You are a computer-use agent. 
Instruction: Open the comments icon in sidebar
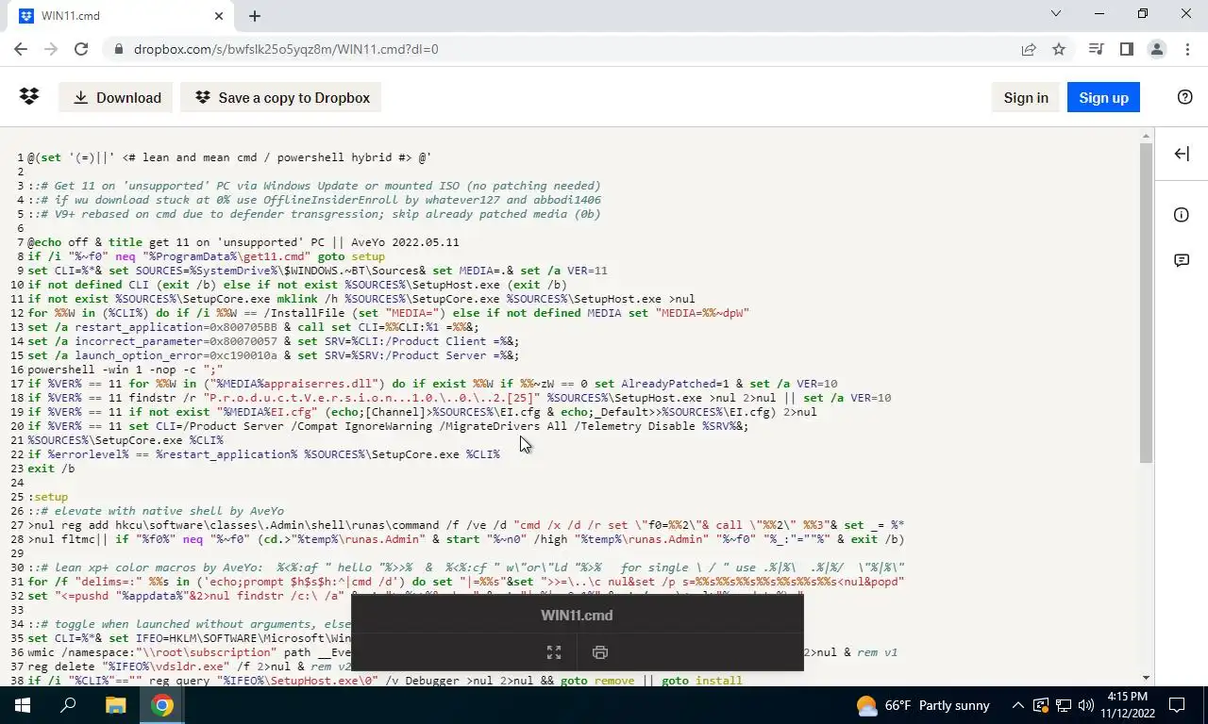click(1182, 260)
